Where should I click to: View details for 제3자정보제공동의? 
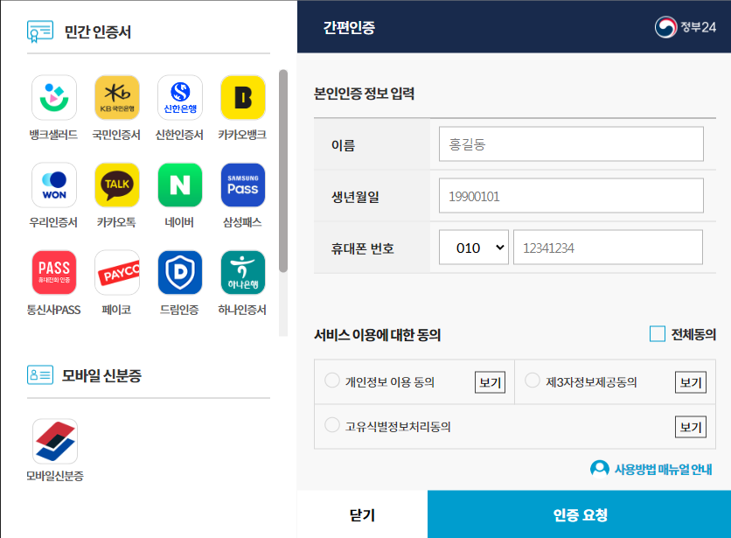(x=691, y=382)
